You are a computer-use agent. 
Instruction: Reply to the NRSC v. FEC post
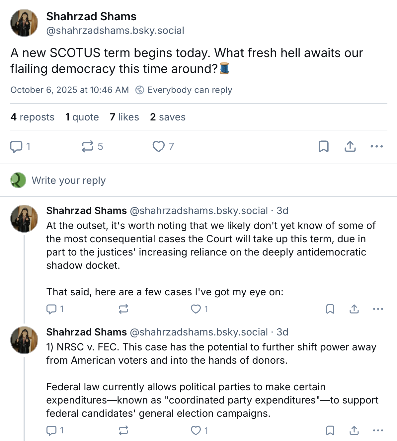click(51, 431)
